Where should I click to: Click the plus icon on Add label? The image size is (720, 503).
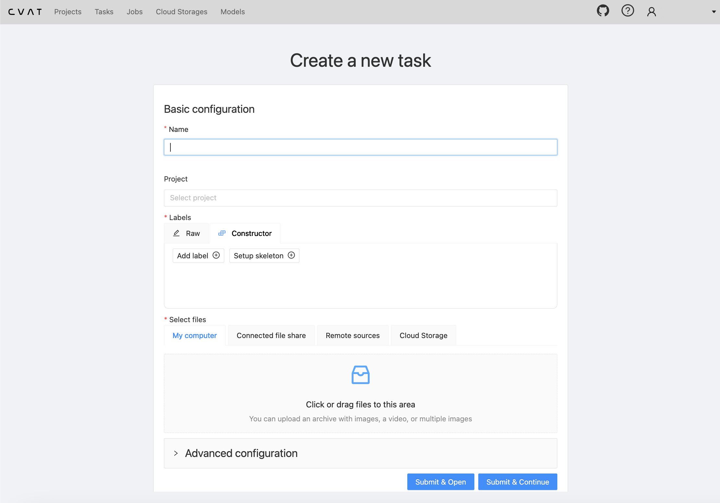tap(216, 255)
